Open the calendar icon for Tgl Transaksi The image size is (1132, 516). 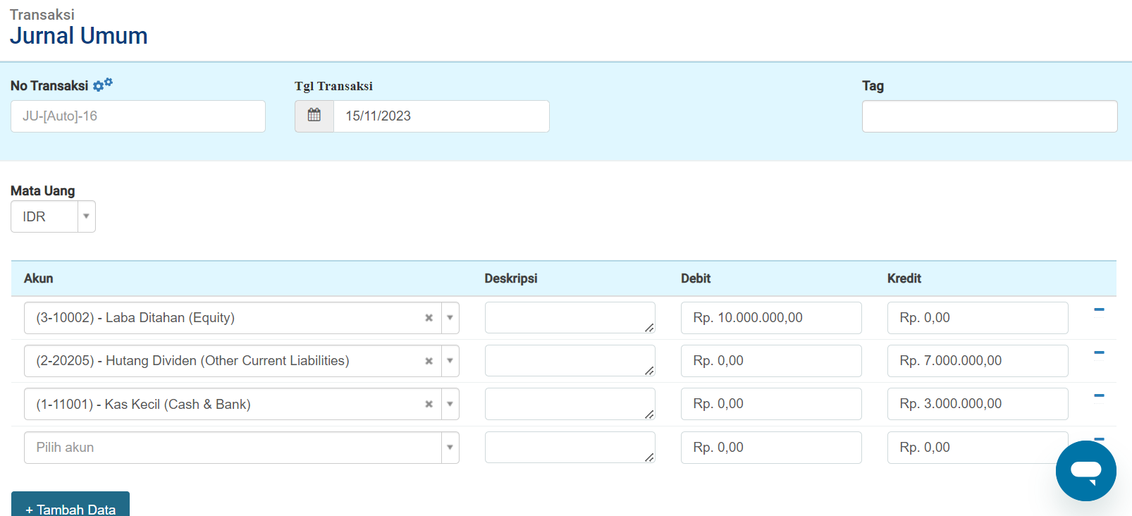click(x=314, y=116)
